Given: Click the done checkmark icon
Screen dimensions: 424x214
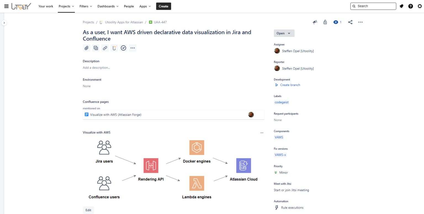Looking at the screenshot, I should [123, 48].
